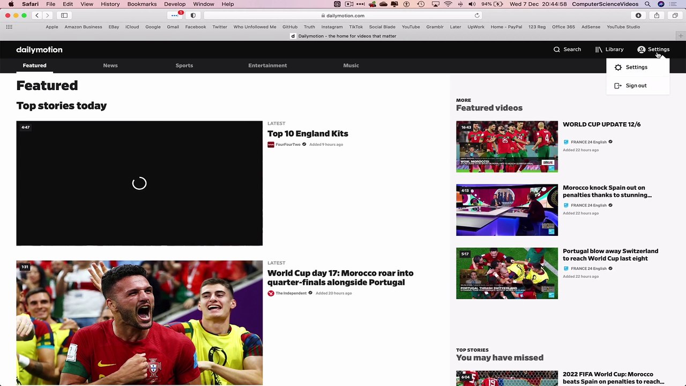Viewport: 686px width, 386px height.
Task: Add a new tab with plus button
Action: tap(681, 36)
